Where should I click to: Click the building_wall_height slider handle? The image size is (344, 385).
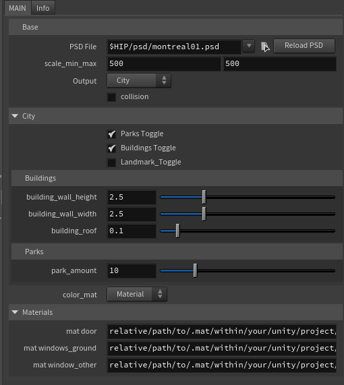click(x=204, y=197)
